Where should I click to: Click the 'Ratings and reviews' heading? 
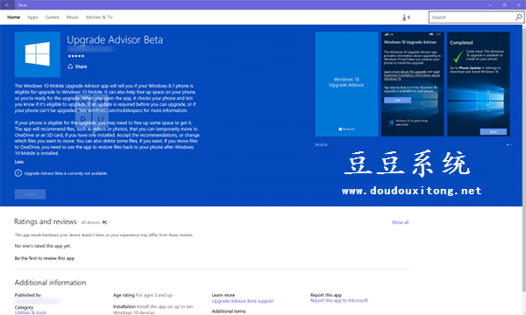tap(46, 221)
